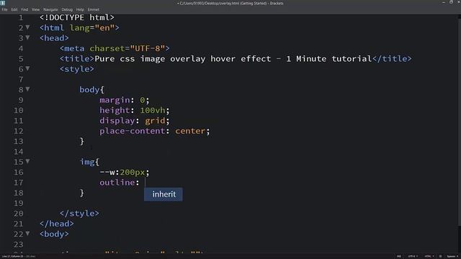Click the 'outline' property on line 17

click(x=117, y=182)
